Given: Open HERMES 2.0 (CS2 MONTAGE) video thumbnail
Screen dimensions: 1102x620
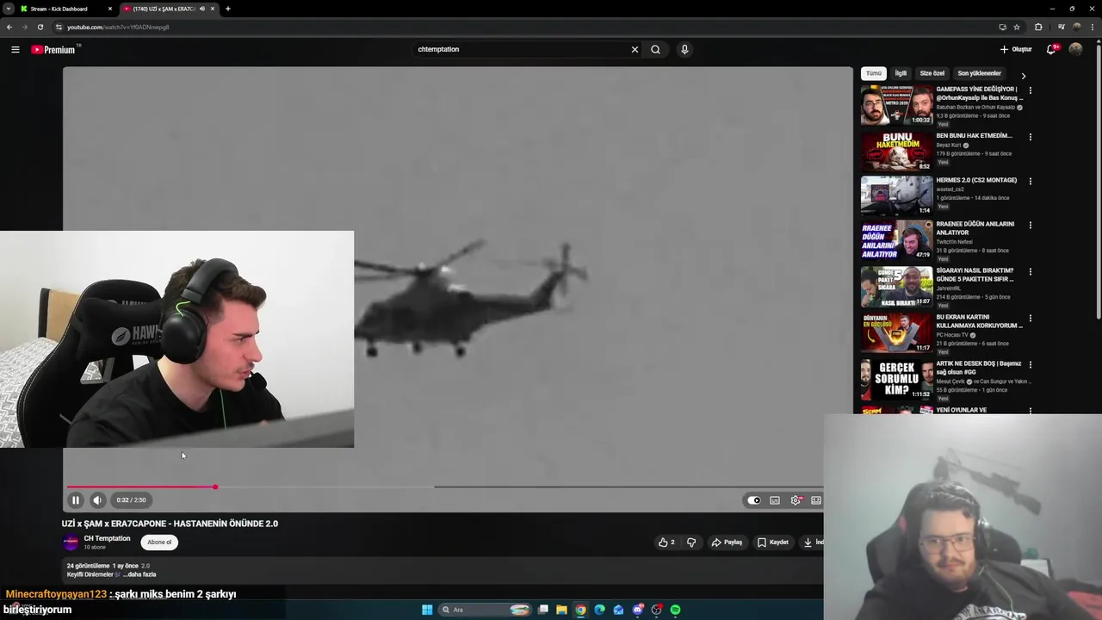Looking at the screenshot, I should [x=896, y=195].
